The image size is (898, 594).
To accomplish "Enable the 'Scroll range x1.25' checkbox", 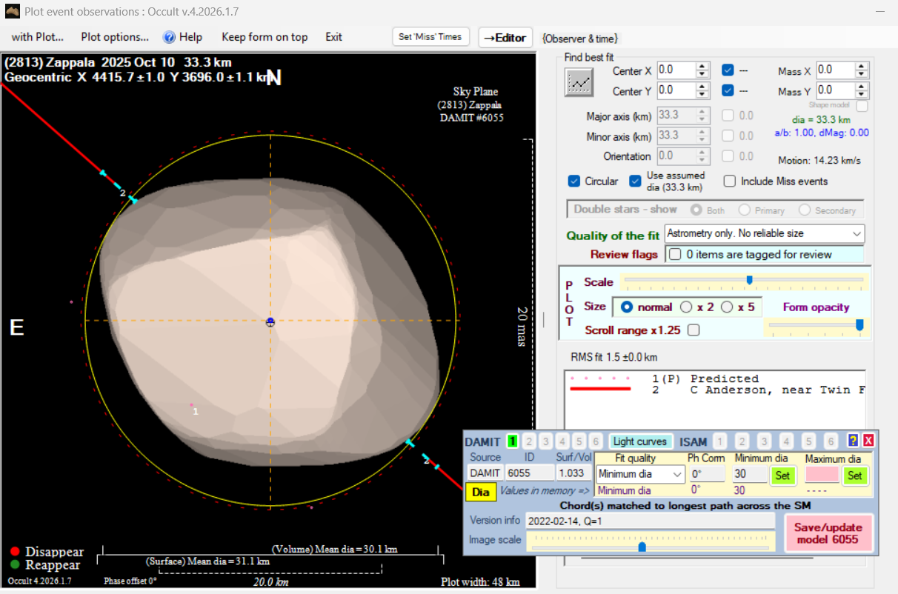I will point(694,330).
